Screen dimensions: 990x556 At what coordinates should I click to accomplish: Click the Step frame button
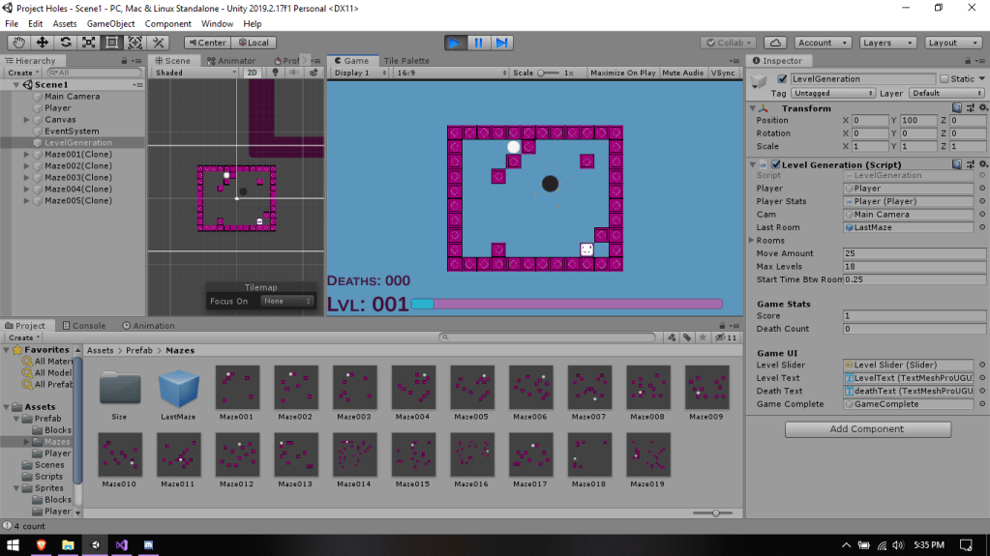(x=502, y=43)
